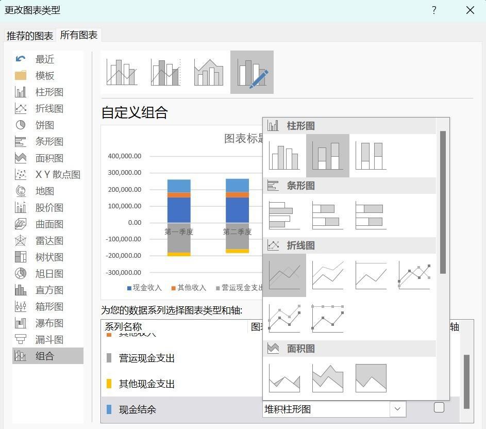Viewport: 486px width, 429px height.
Task: Click the 自定义组合 heading
Action: coord(135,112)
